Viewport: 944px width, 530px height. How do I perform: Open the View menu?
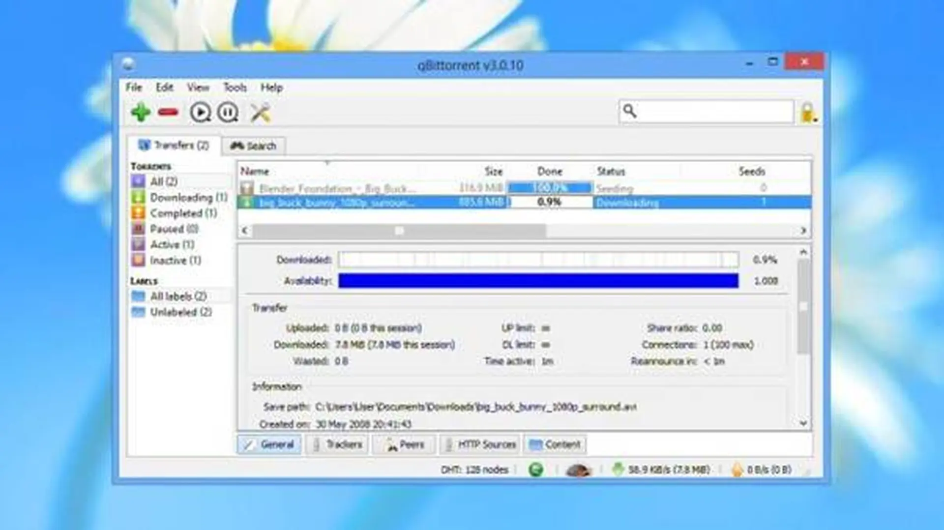click(198, 88)
